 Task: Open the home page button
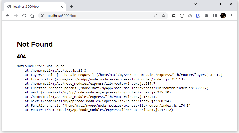[32, 16]
